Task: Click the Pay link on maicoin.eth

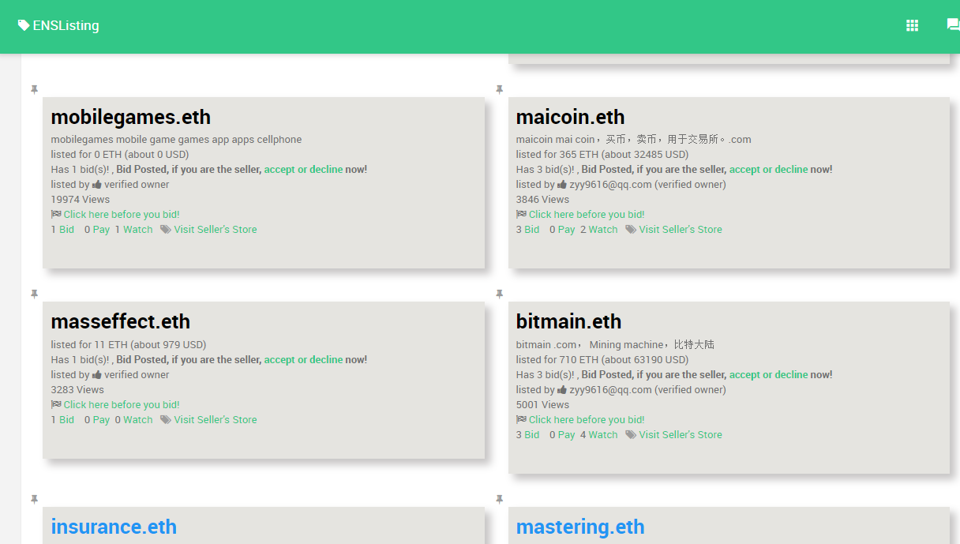Action: (566, 229)
